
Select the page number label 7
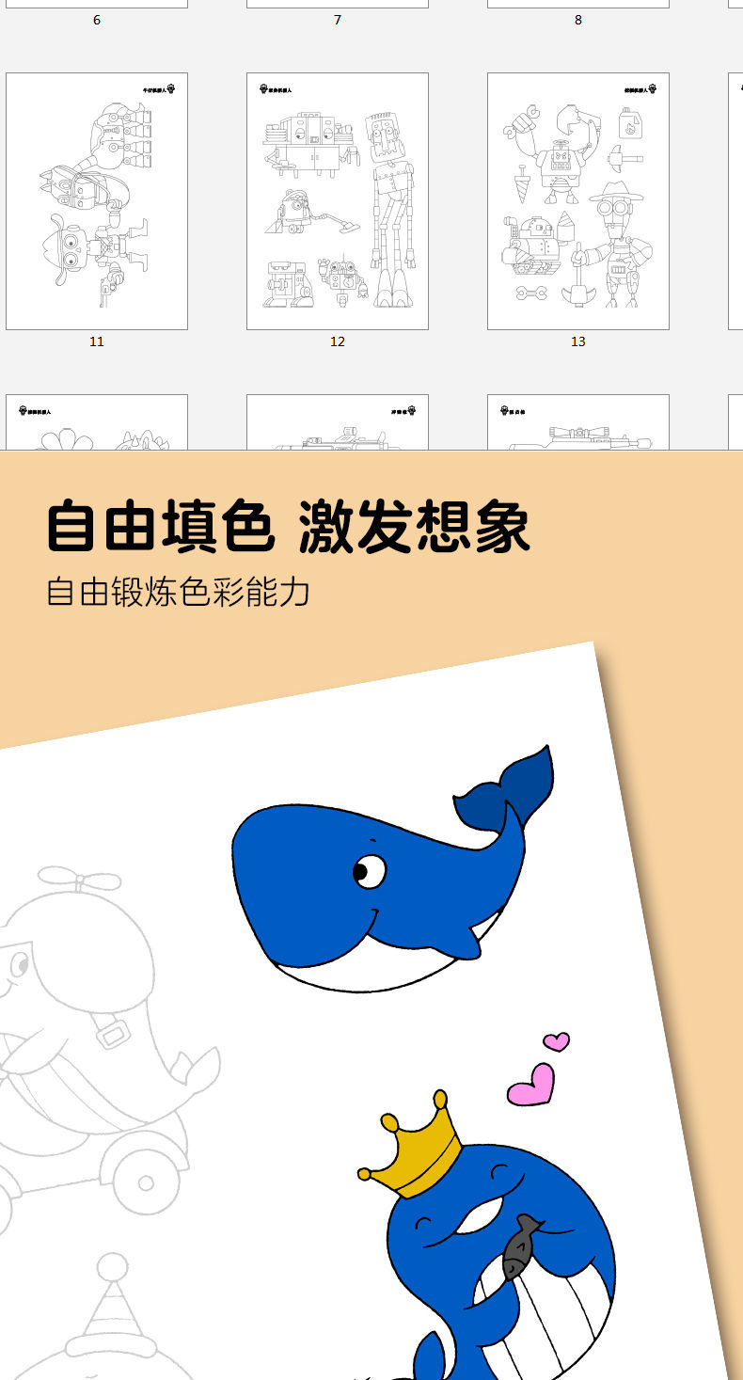tap(338, 20)
